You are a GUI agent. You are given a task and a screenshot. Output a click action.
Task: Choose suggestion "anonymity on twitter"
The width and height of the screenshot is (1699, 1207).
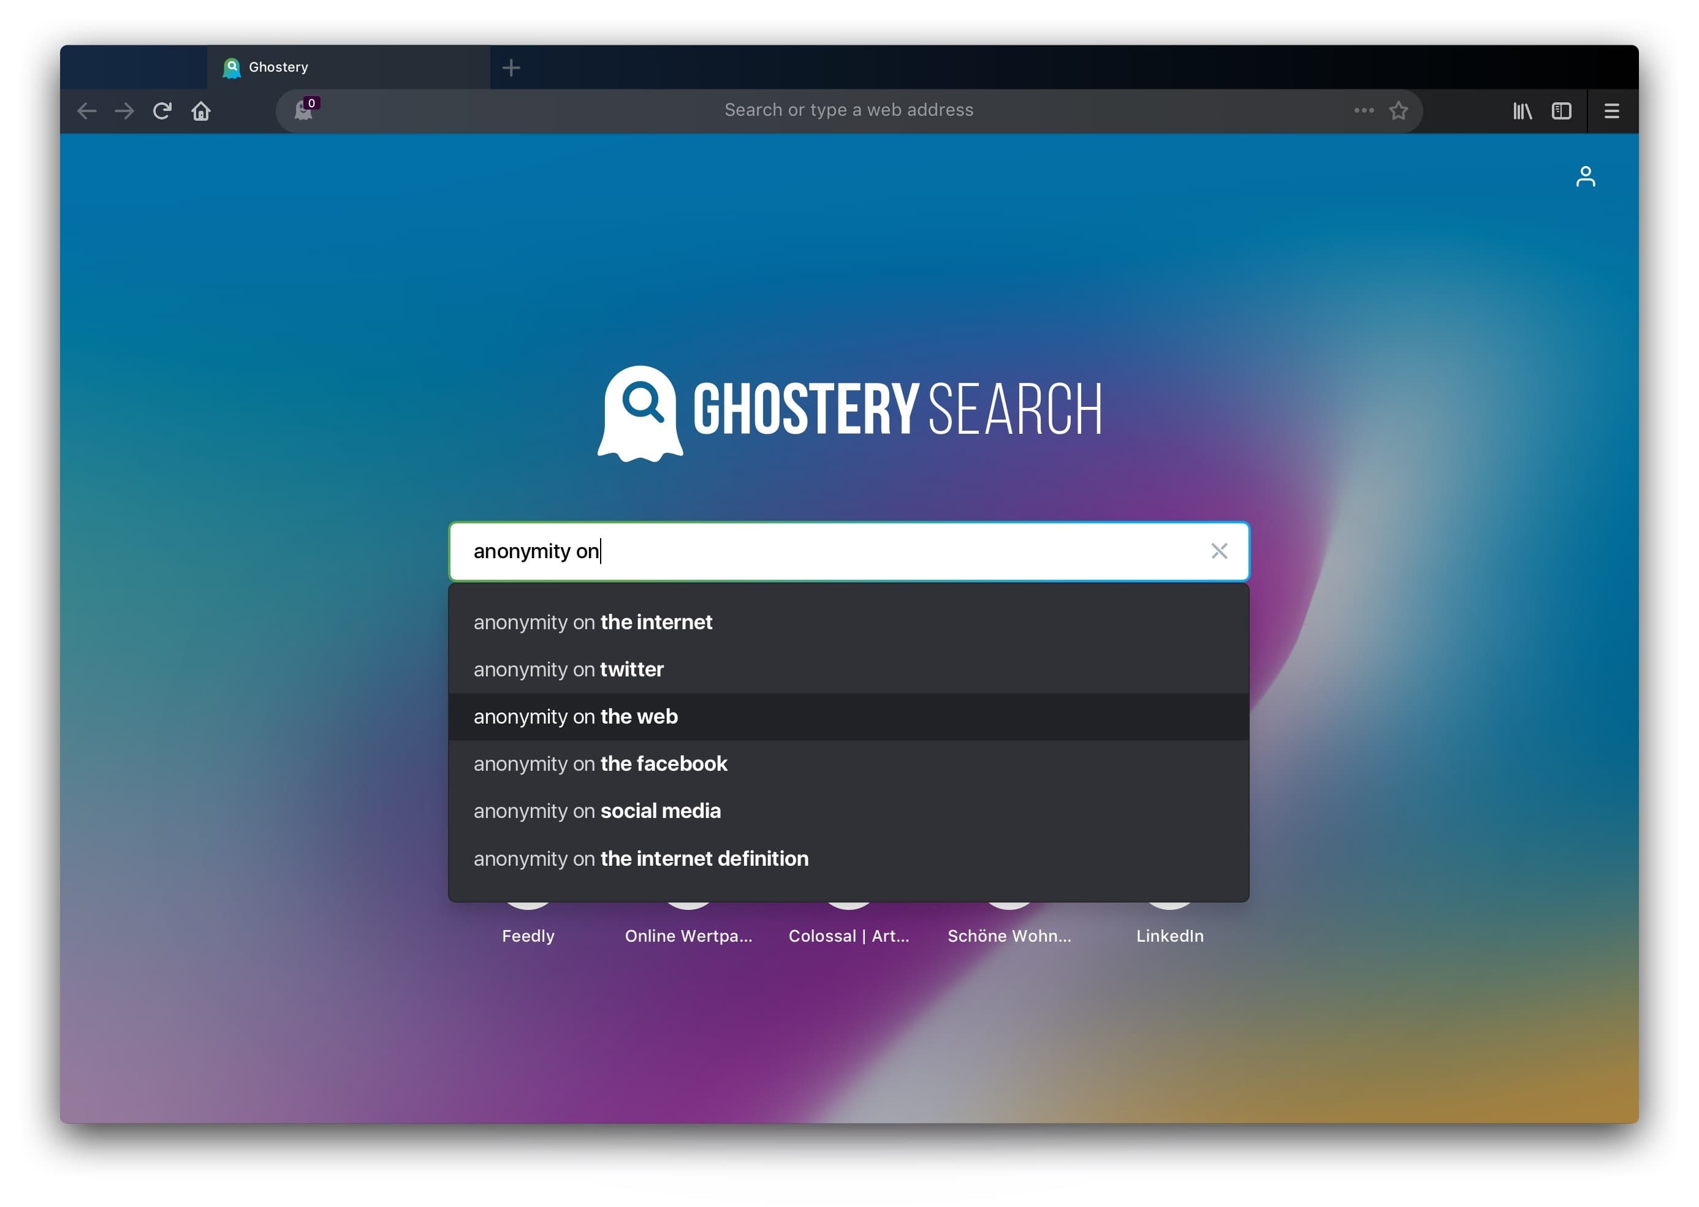point(568,670)
